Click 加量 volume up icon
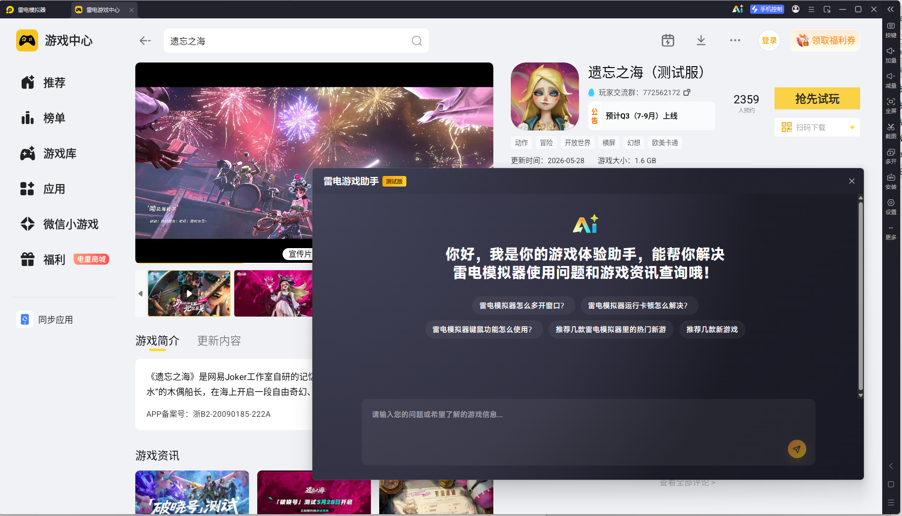902x516 pixels. click(x=891, y=56)
